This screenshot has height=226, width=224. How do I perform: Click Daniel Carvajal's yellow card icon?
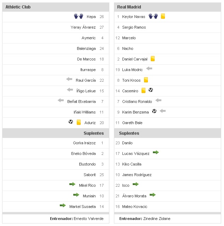(153, 59)
